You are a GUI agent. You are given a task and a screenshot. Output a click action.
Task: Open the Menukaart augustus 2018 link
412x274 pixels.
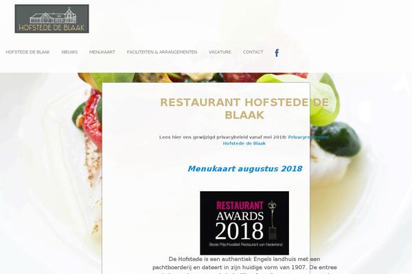coord(245,169)
